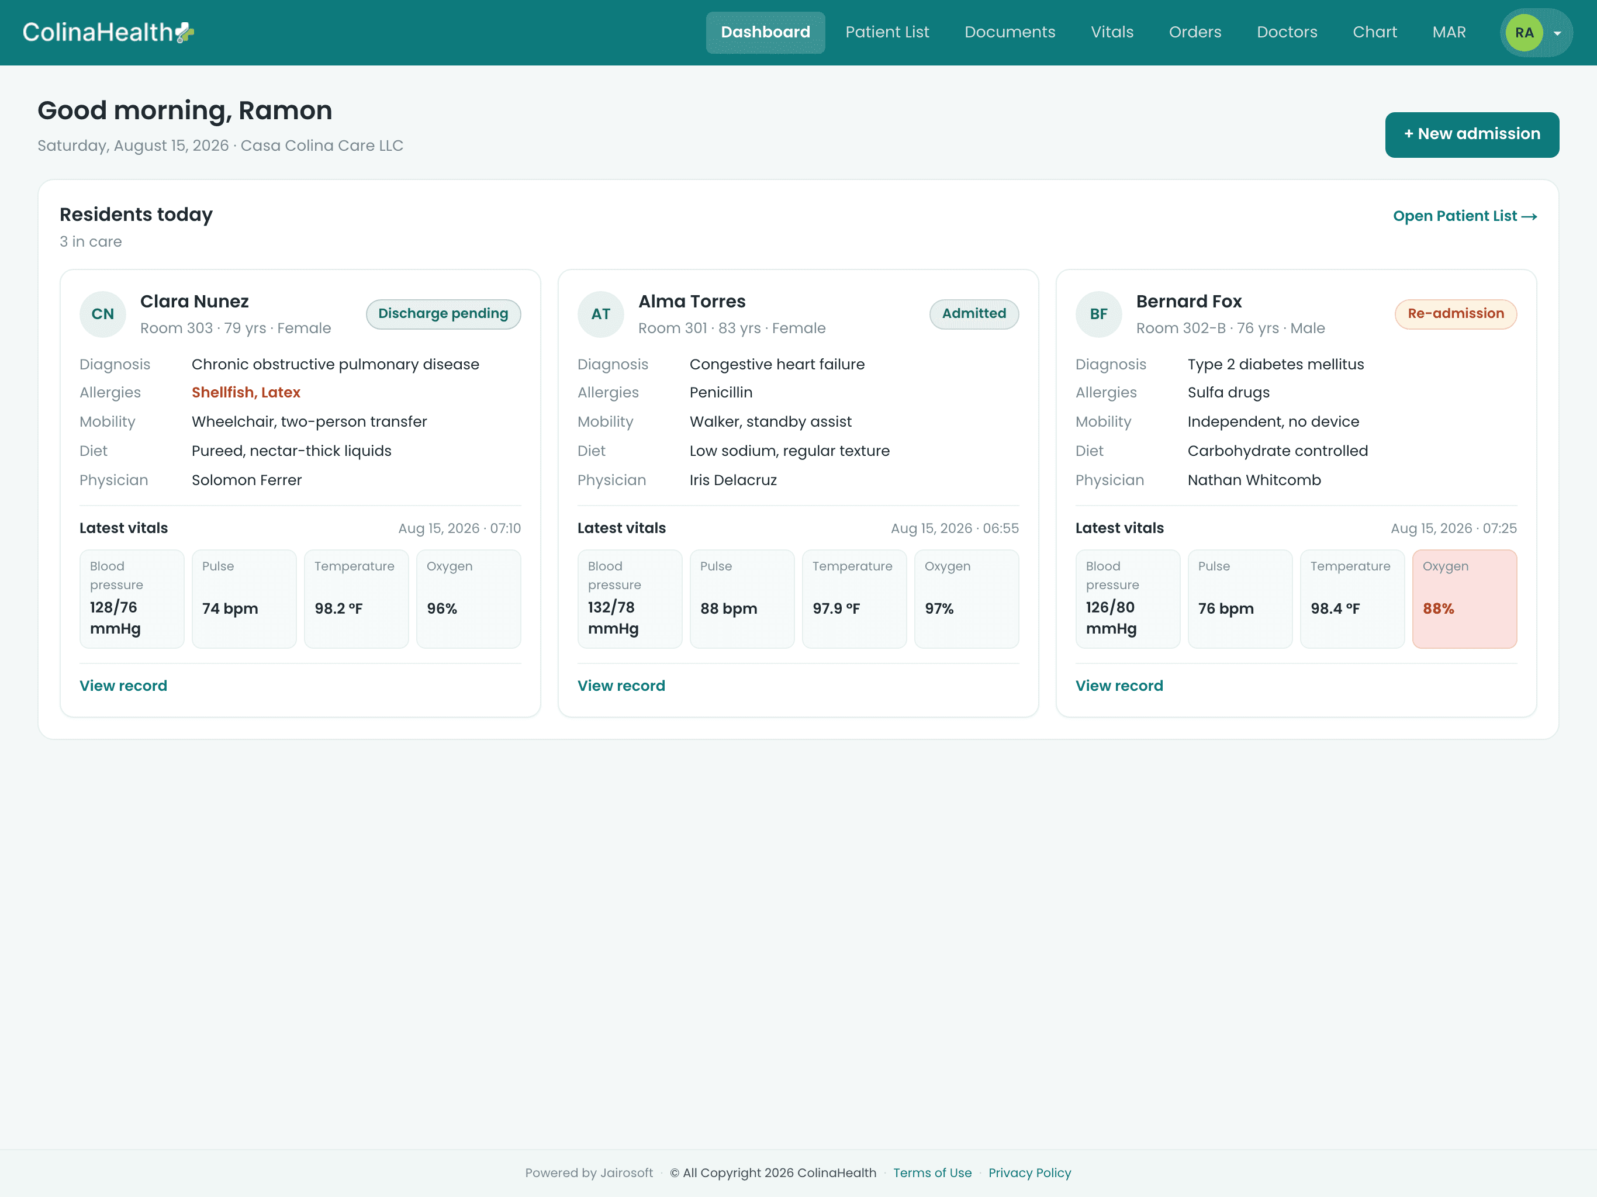
Task: Click the vitals timestamp Aug 15, 2026 · 07:25
Action: [x=1453, y=528]
